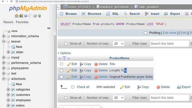Enable the Profiling checkbox
The width and height of the screenshot is (192, 108).
pyautogui.click(x=145, y=33)
